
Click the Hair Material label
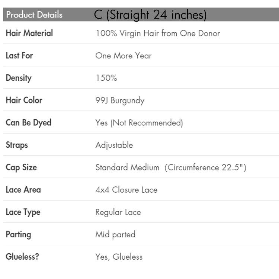29,33
